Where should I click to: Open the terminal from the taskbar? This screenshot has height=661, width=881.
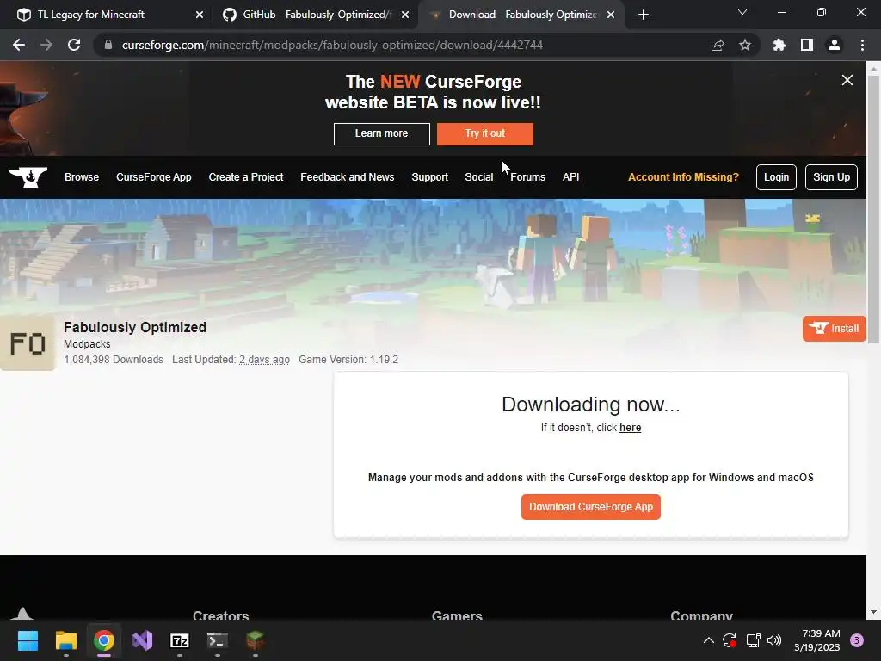click(218, 640)
